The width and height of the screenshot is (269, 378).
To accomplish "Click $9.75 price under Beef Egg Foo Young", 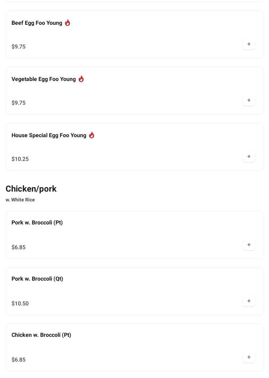I will tap(19, 47).
